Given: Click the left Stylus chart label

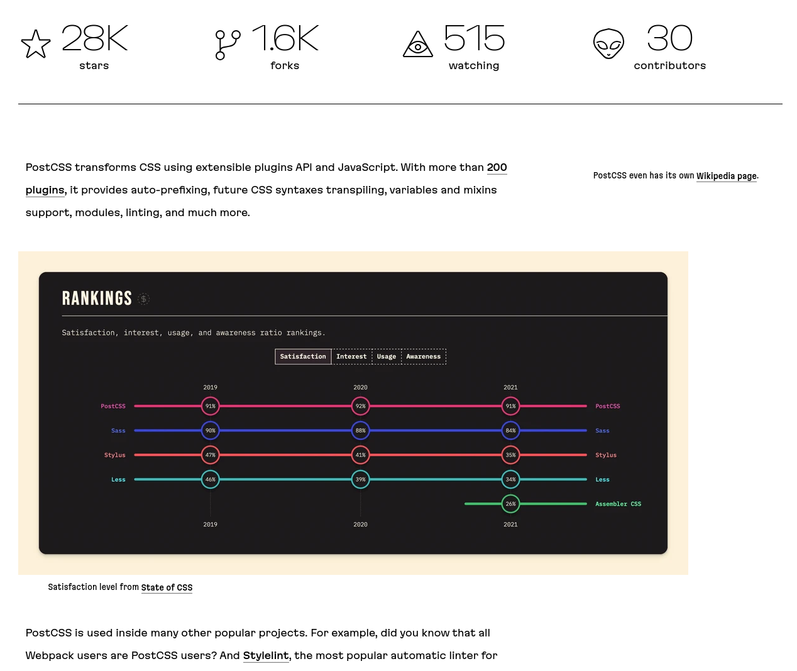Looking at the screenshot, I should [114, 455].
